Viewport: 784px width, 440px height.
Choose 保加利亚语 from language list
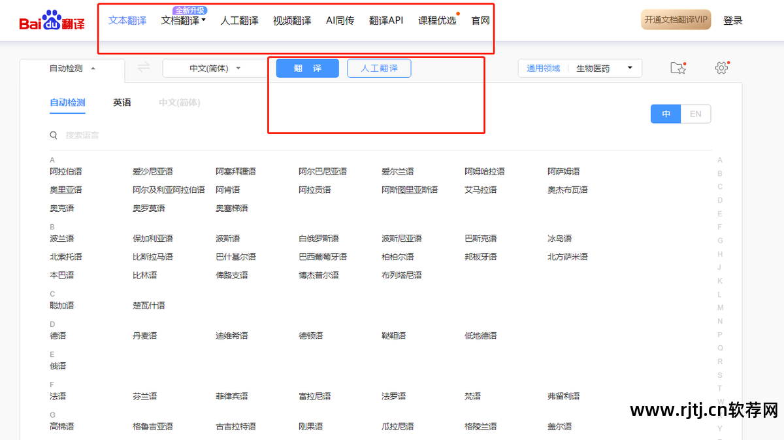point(153,238)
